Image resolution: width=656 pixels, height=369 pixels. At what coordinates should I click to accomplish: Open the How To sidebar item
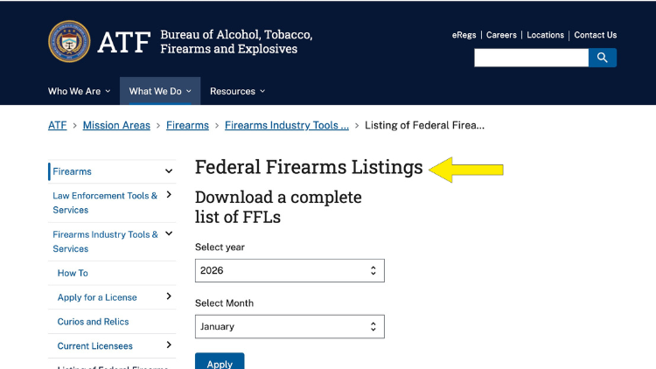[73, 273]
